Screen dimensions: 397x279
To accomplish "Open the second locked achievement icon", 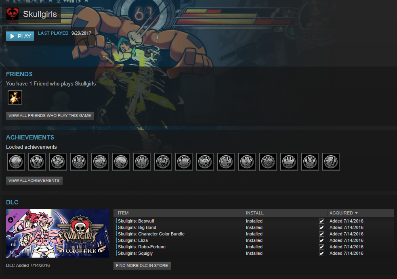I will click(x=37, y=162).
